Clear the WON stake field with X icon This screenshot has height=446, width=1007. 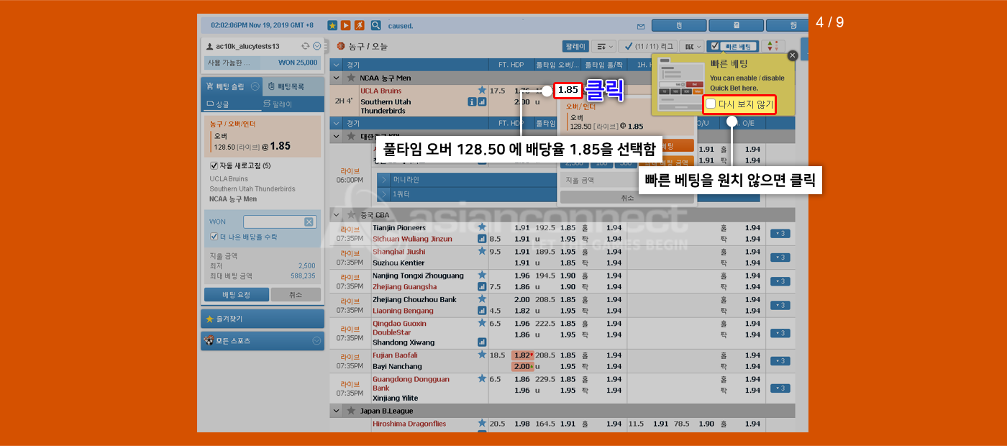[309, 222]
